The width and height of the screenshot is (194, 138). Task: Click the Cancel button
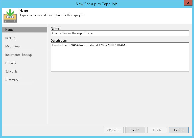click(x=179, y=130)
